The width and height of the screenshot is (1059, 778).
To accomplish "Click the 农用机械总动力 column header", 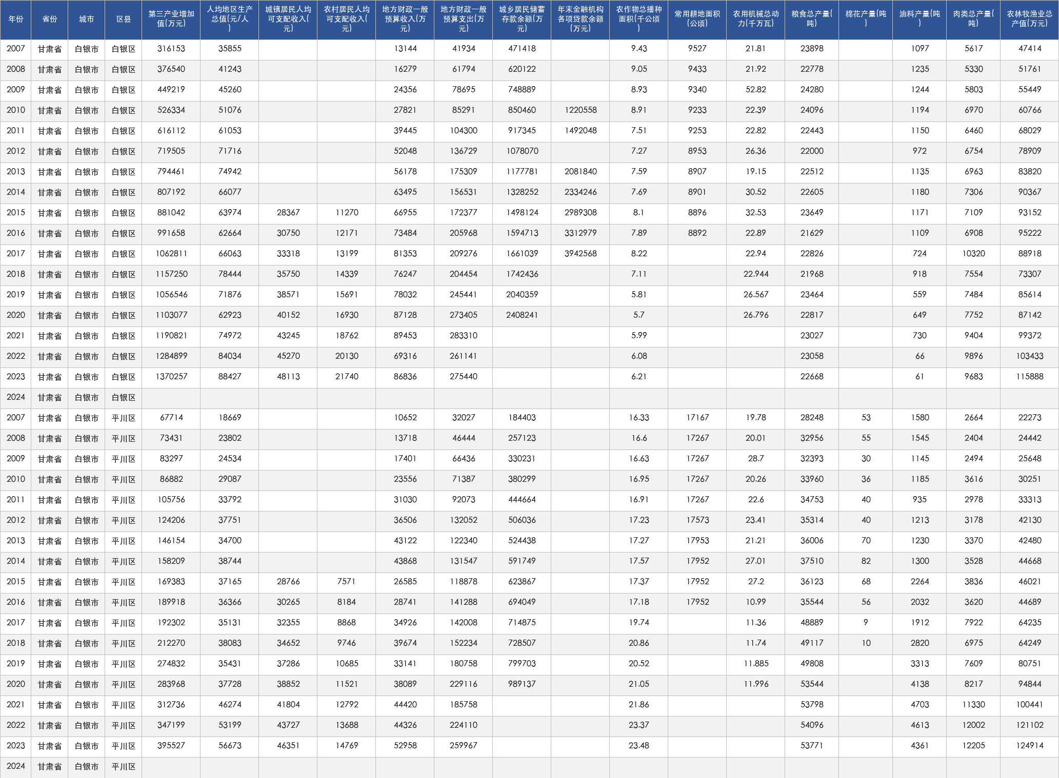I will coord(756,19).
